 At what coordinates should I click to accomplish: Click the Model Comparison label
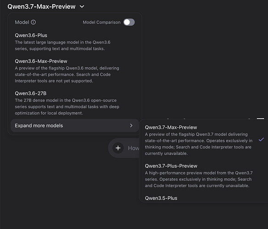click(x=101, y=22)
